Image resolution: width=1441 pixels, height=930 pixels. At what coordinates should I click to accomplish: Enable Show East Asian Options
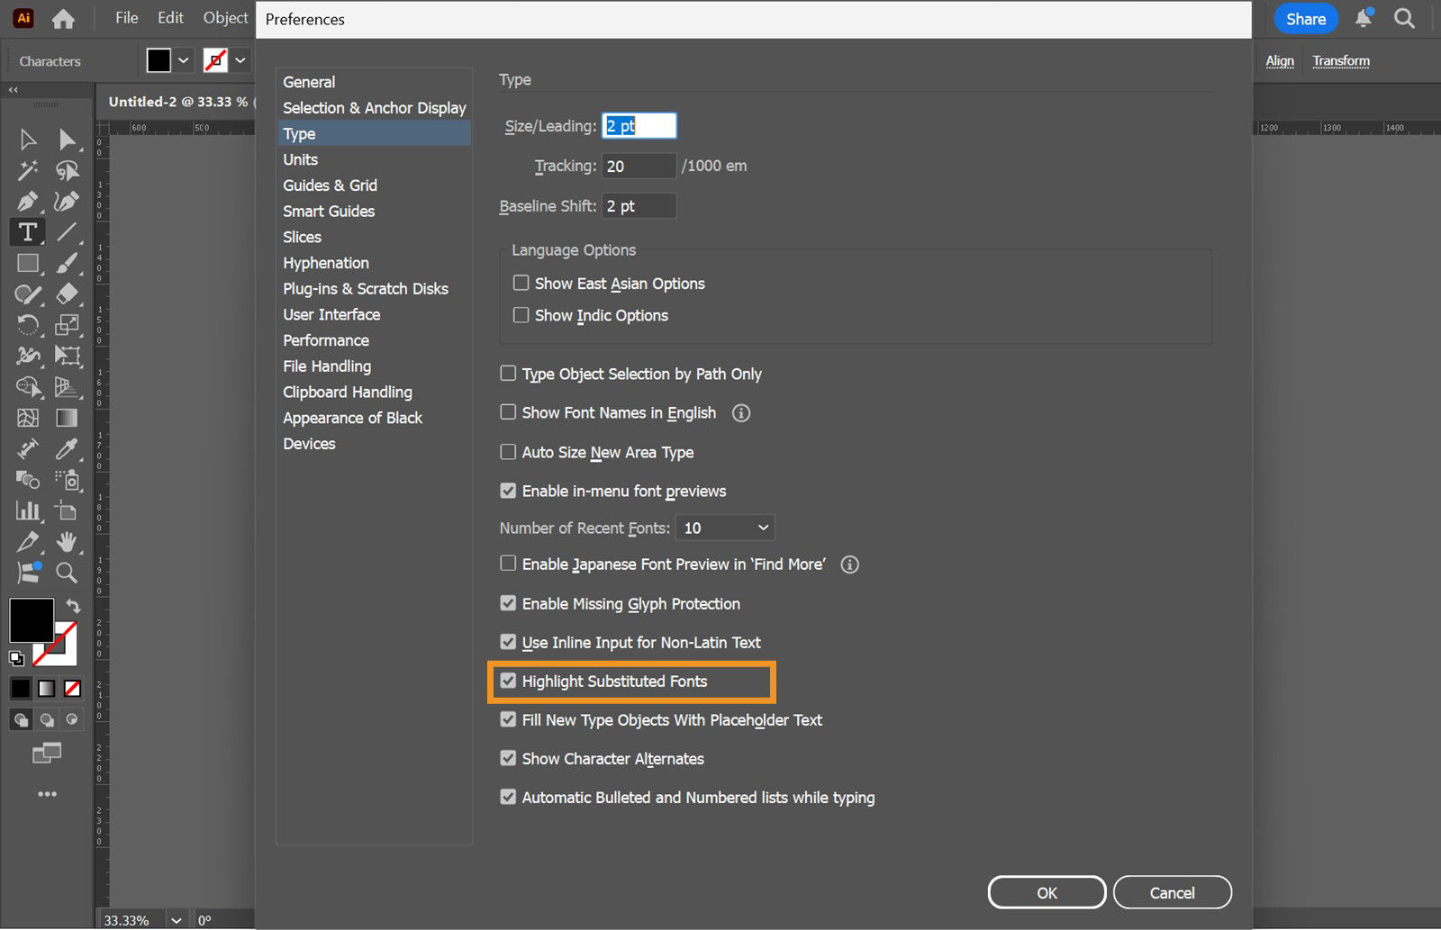521,283
